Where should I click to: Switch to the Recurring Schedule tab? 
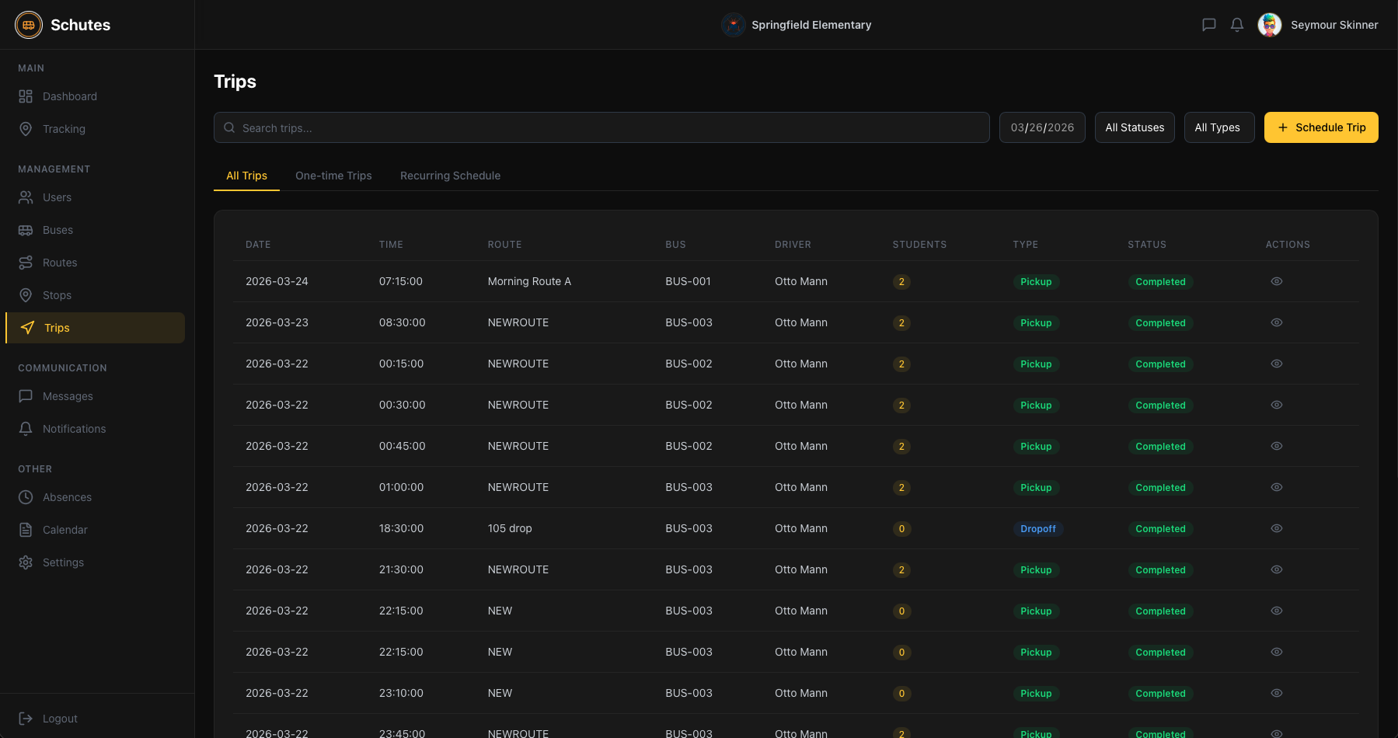coord(450,176)
